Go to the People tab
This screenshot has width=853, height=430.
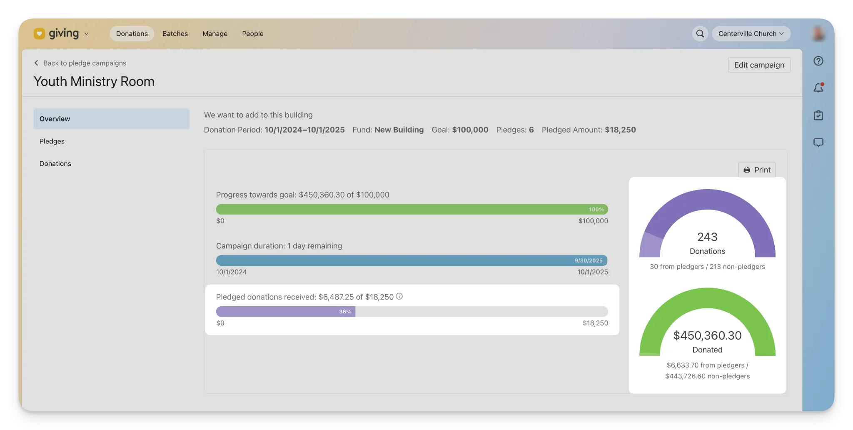(x=253, y=34)
